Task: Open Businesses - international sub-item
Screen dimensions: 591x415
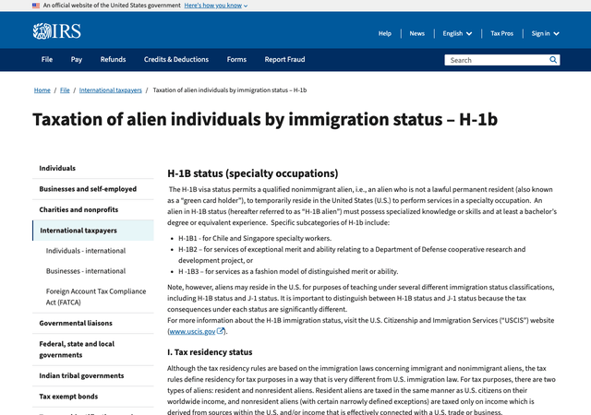Action: pos(86,271)
